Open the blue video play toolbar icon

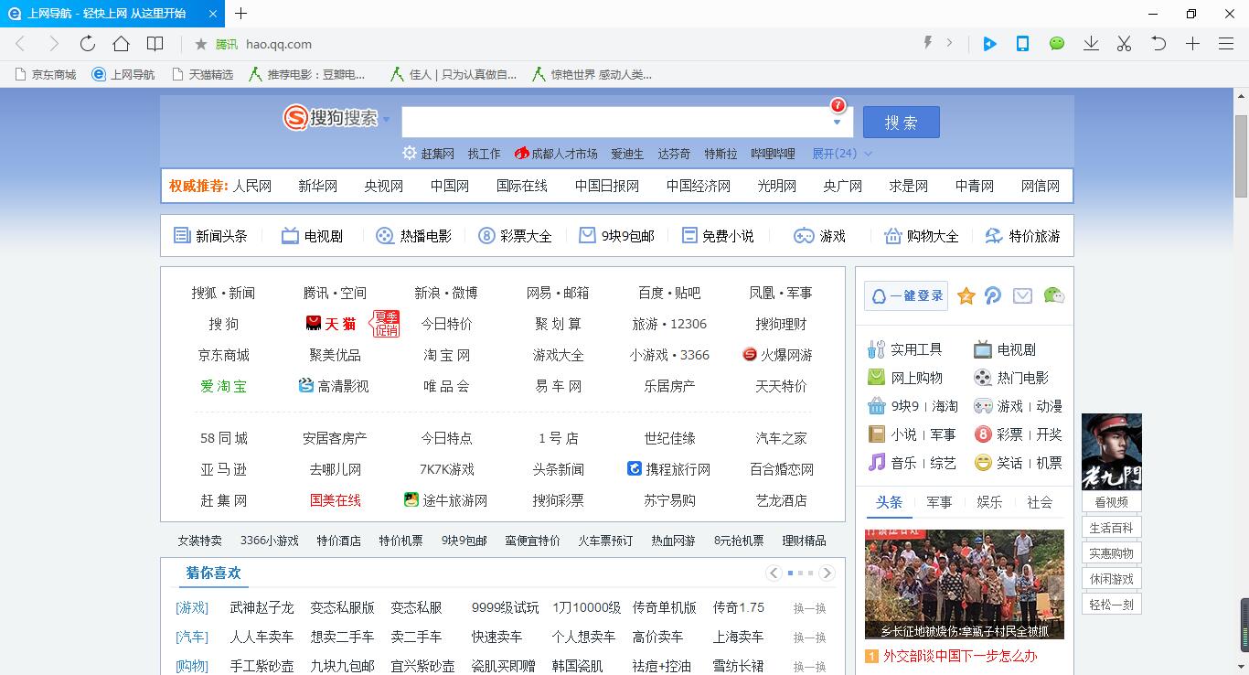[x=989, y=44]
